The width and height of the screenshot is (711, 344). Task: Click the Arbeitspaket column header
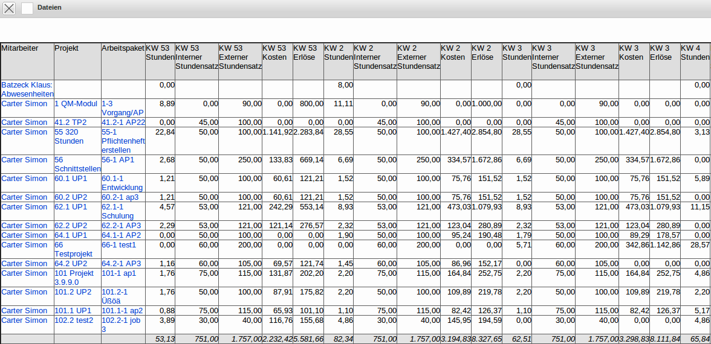pos(123,48)
